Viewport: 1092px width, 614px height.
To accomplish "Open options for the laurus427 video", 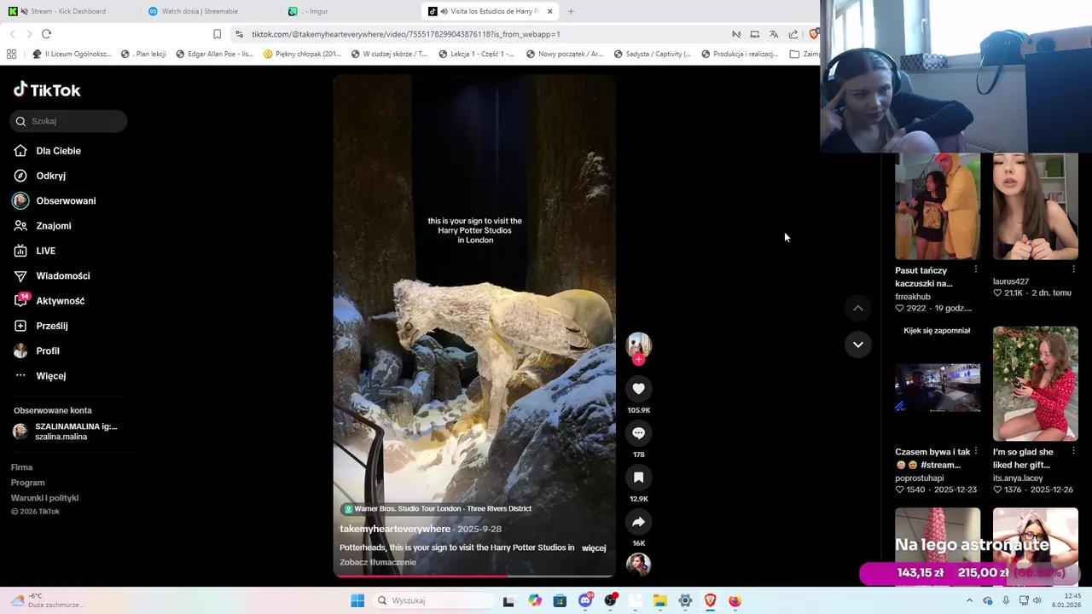I will 1073,269.
